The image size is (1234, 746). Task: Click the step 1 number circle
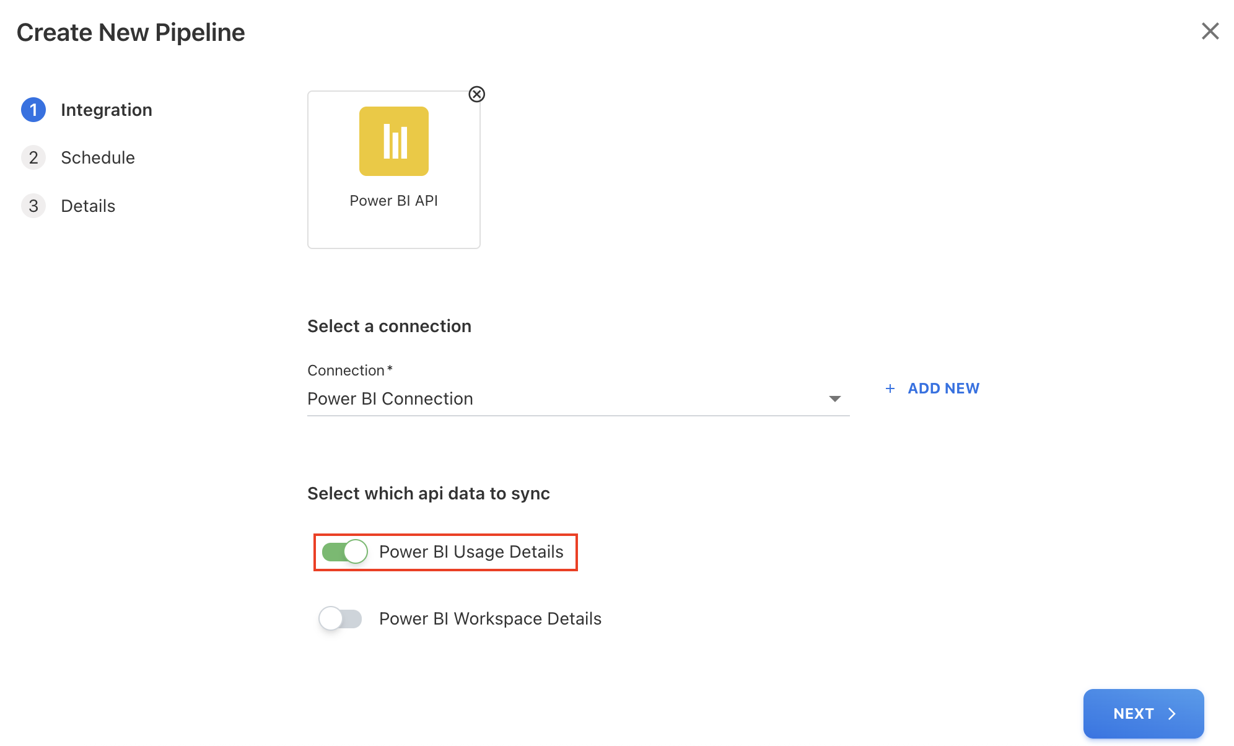pos(33,110)
